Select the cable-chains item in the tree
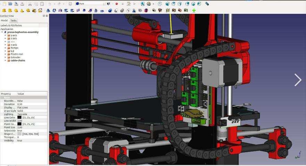The height and width of the screenshot is (166, 306). pyautogui.click(x=18, y=60)
